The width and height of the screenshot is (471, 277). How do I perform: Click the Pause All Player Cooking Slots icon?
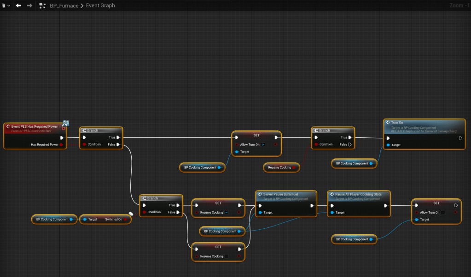pyautogui.click(x=331, y=194)
